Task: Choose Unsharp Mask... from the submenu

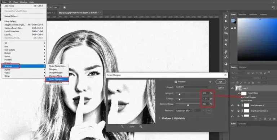Action: click(x=57, y=82)
